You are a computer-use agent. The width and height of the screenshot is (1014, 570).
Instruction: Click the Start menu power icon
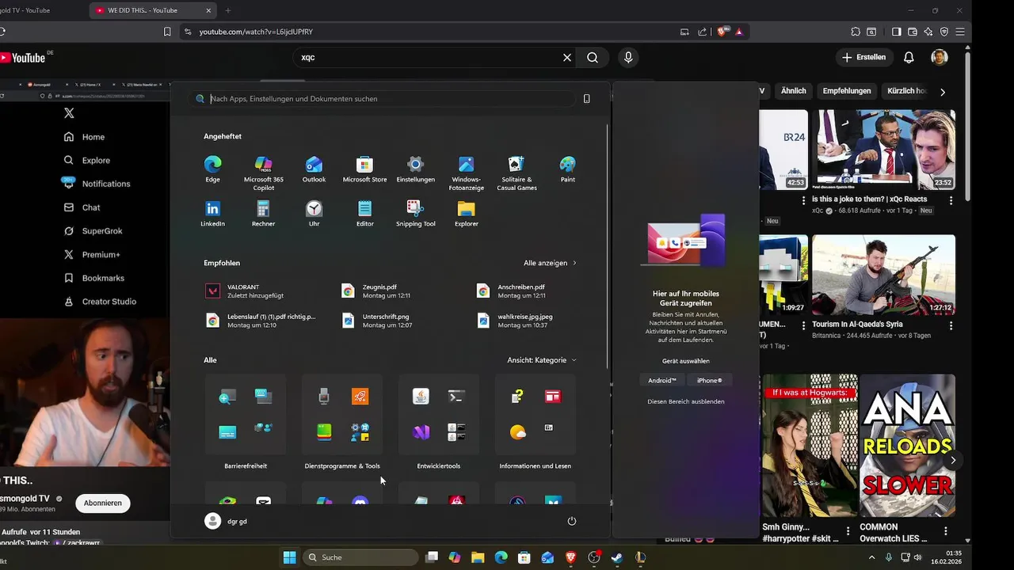571,521
